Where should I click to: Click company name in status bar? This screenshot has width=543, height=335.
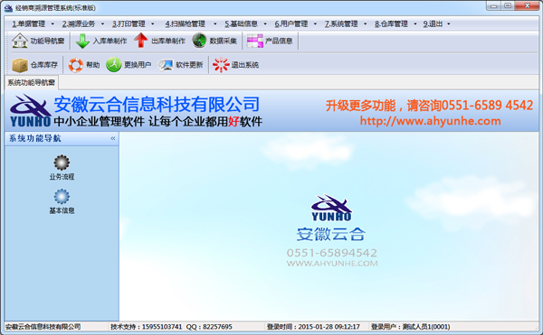[43, 327]
